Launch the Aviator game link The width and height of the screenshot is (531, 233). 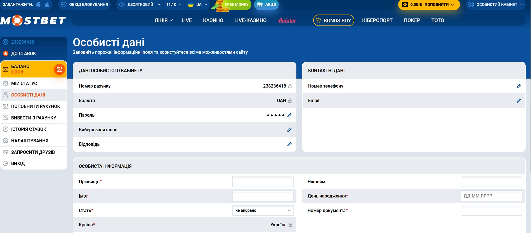click(287, 20)
